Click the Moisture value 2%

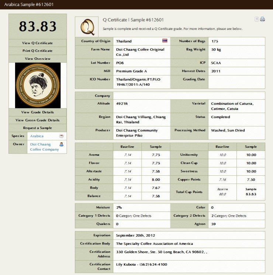pyautogui.click(x=119, y=207)
